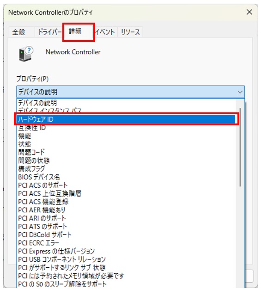
Task: Select PCI がサポートするリンク サブ 状態
Action: click(x=126, y=268)
